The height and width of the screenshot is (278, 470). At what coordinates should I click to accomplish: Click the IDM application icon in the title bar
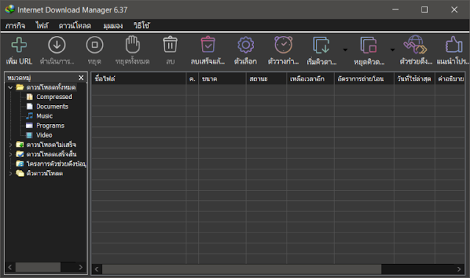[x=10, y=10]
